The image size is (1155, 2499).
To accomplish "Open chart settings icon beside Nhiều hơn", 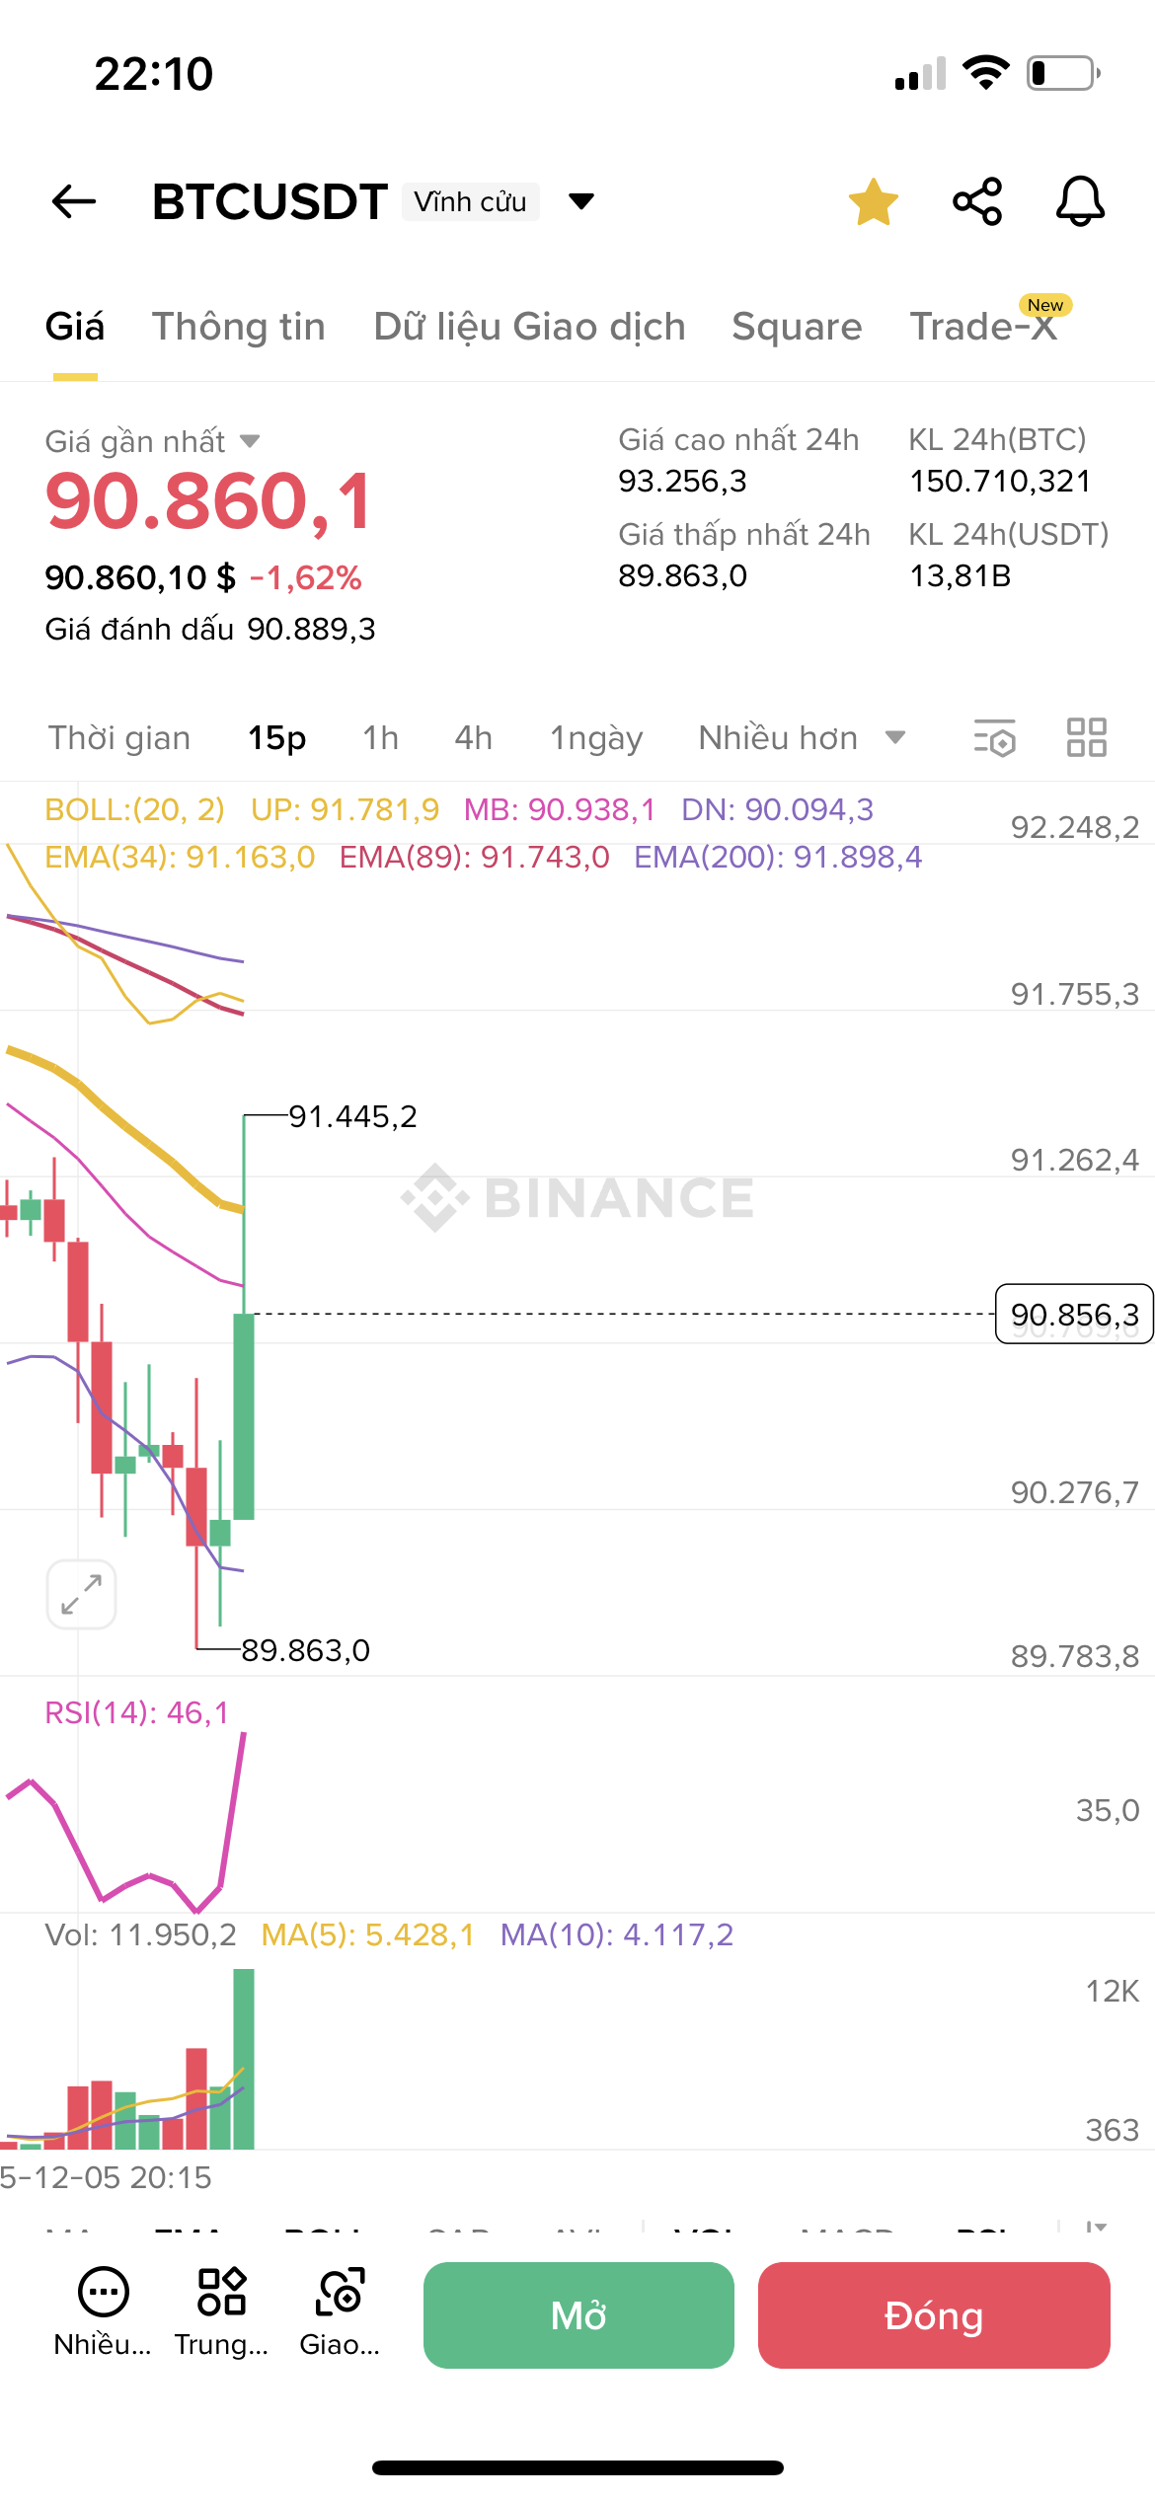I will click(994, 738).
